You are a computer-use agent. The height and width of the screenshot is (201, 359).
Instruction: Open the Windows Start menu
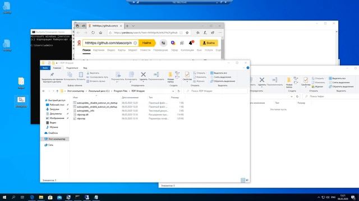point(4,197)
